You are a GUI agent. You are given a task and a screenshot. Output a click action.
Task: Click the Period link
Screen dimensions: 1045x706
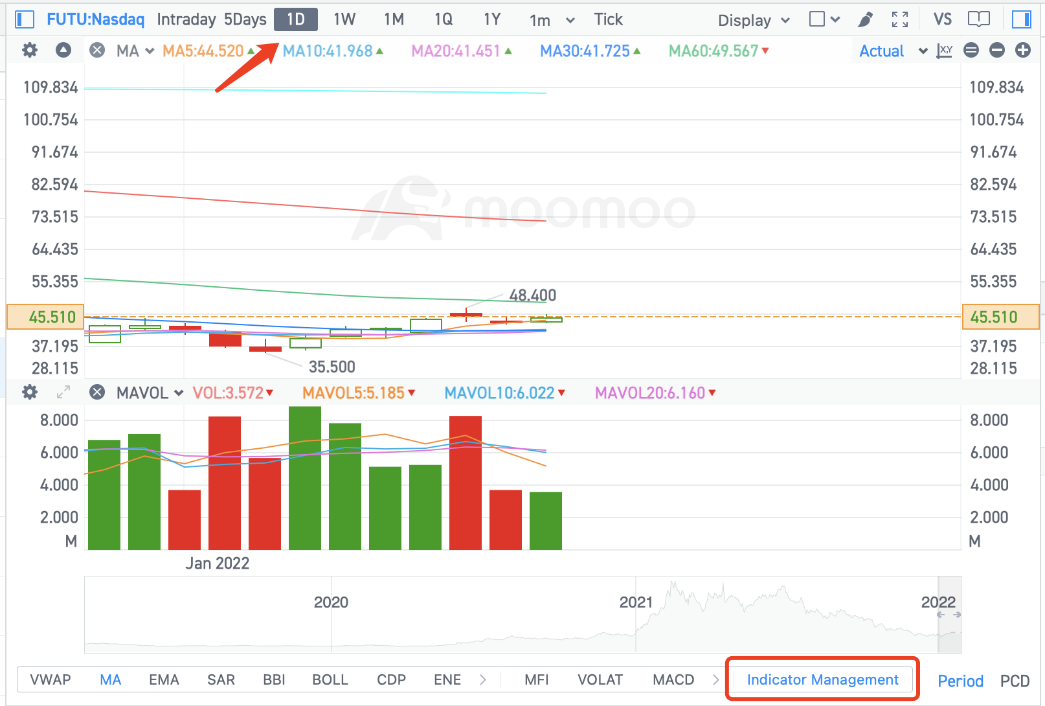[x=960, y=681]
